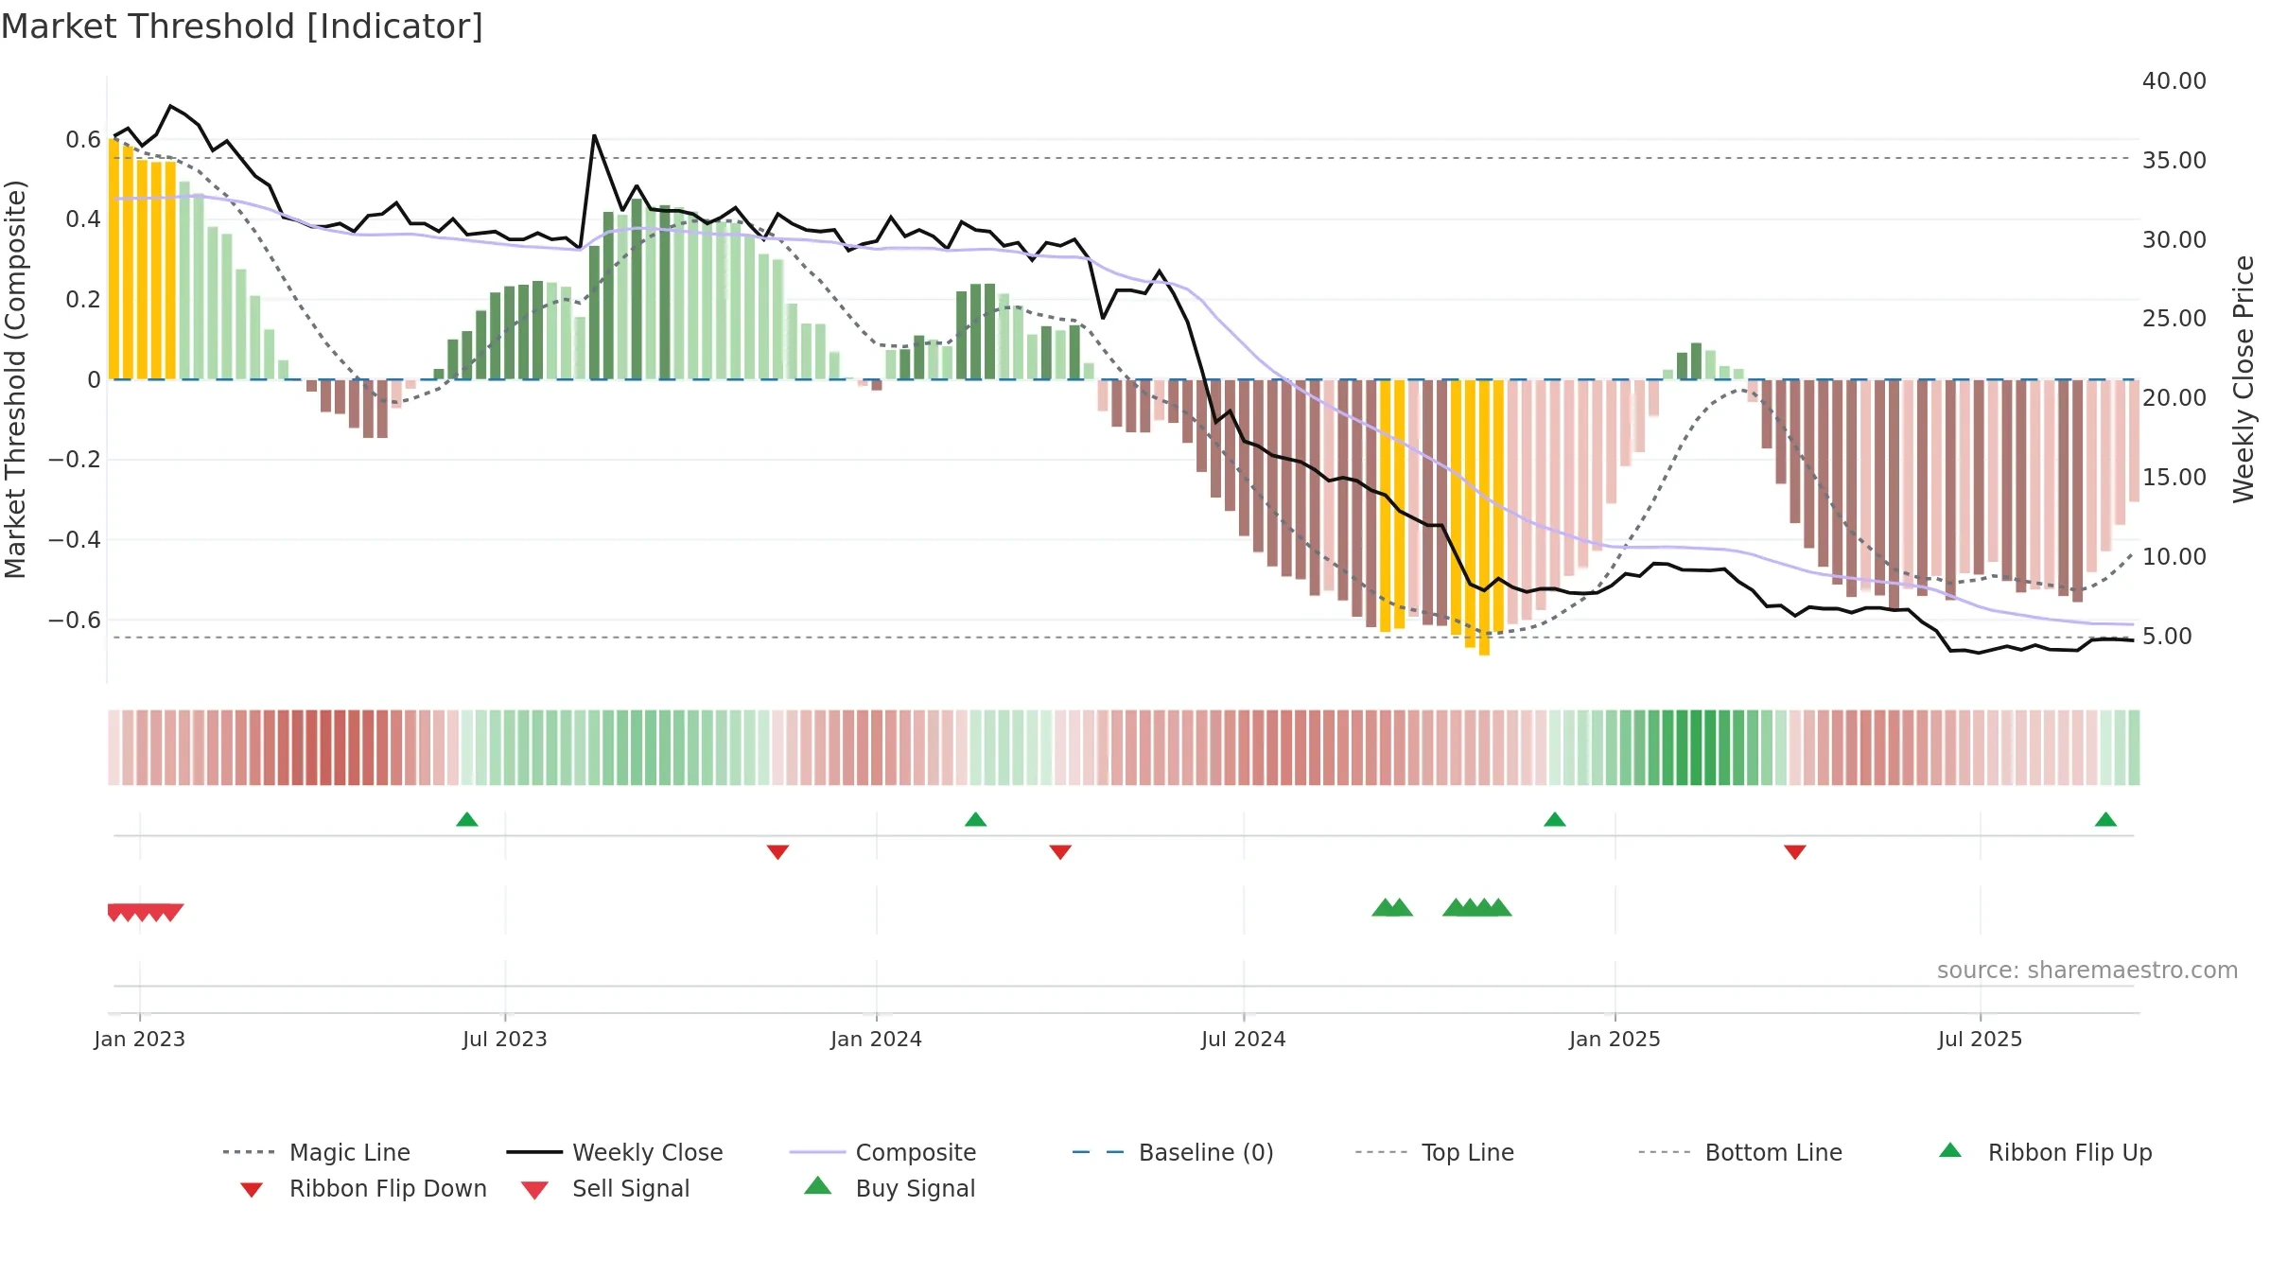Toggle the Magic Line legend entry
The height and width of the screenshot is (1277, 2270).
tap(317, 1152)
